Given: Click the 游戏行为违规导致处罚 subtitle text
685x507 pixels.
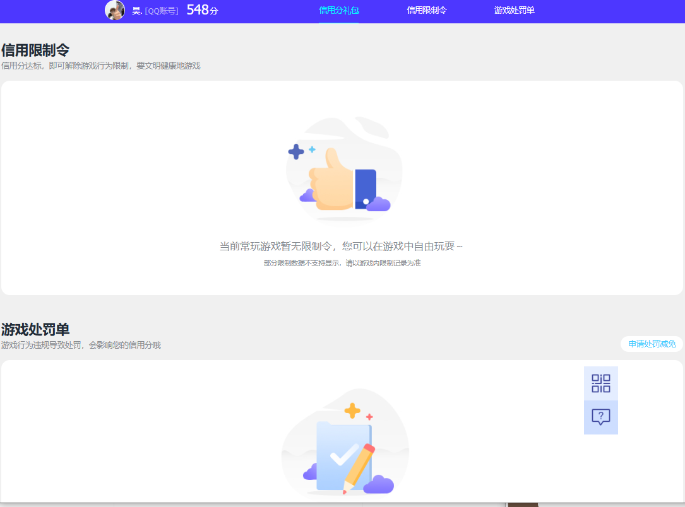Looking at the screenshot, I should tap(81, 345).
